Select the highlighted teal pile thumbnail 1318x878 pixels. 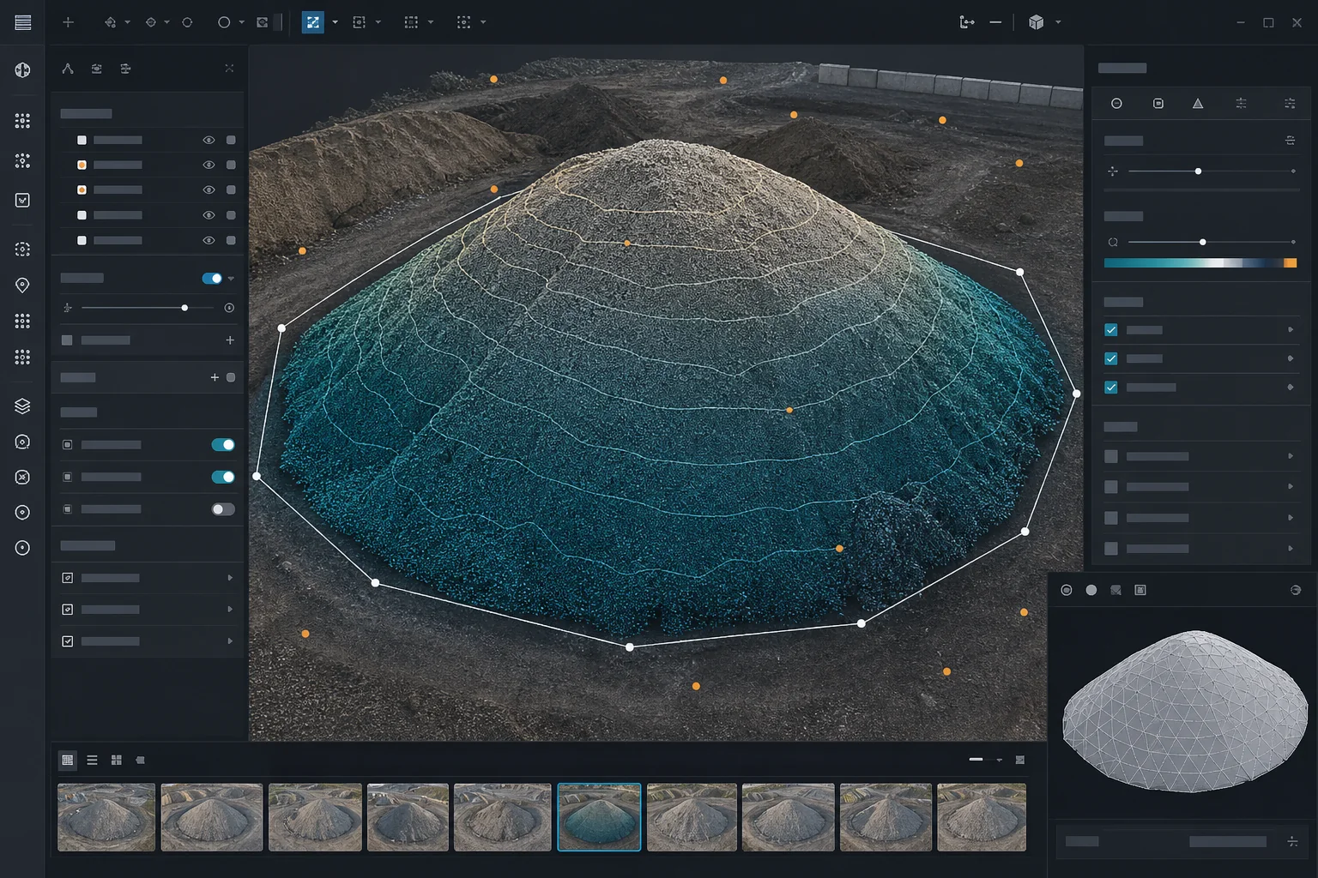coord(599,817)
